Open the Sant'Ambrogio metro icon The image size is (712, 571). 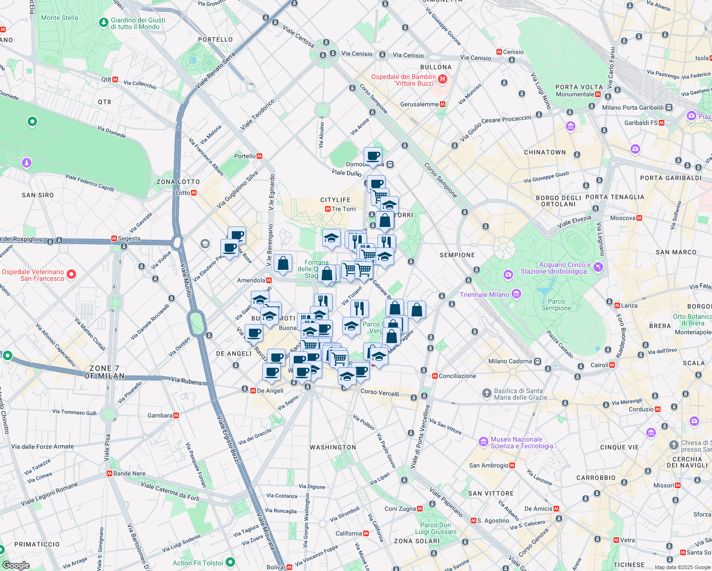tap(512, 465)
